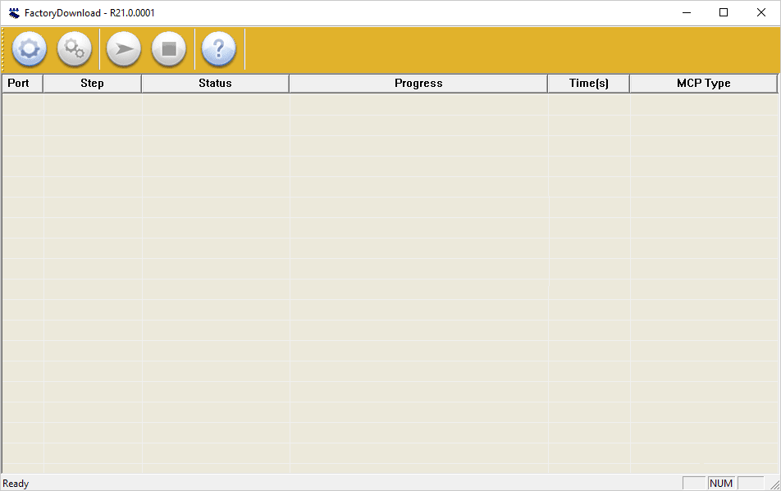Select the Step column header

click(x=92, y=83)
